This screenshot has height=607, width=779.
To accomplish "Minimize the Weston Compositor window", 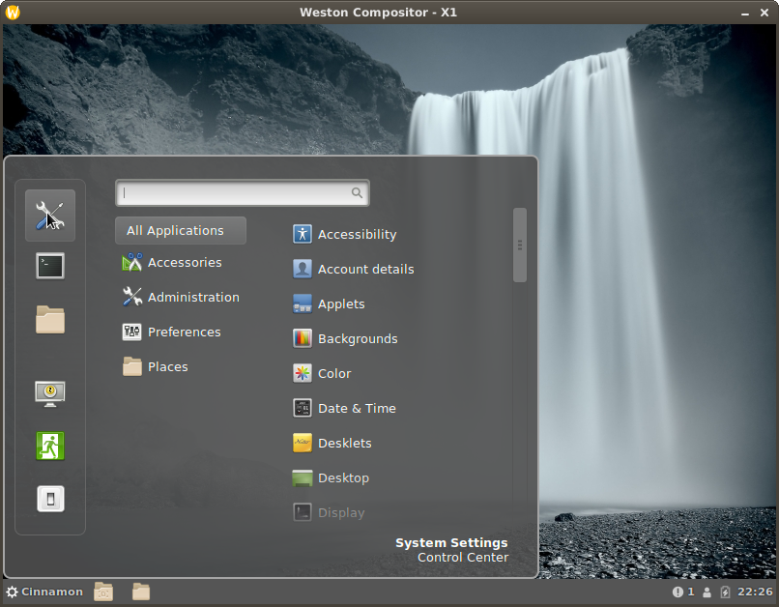I will point(745,13).
